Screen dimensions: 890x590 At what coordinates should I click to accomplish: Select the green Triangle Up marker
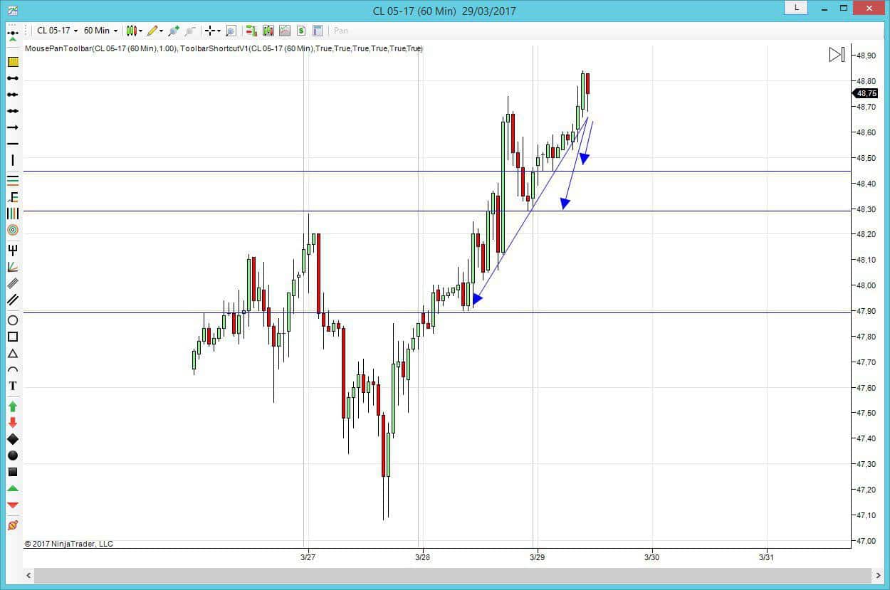(x=13, y=488)
